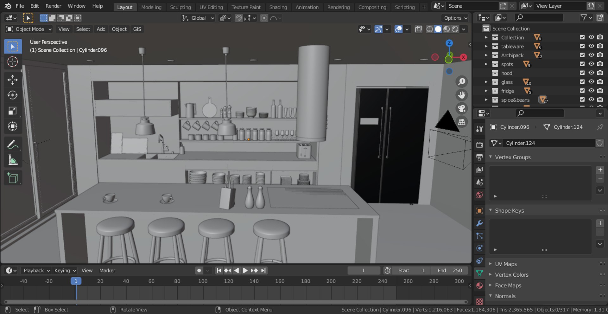Disable fridge collection in renders
The image size is (608, 314).
[600, 91]
